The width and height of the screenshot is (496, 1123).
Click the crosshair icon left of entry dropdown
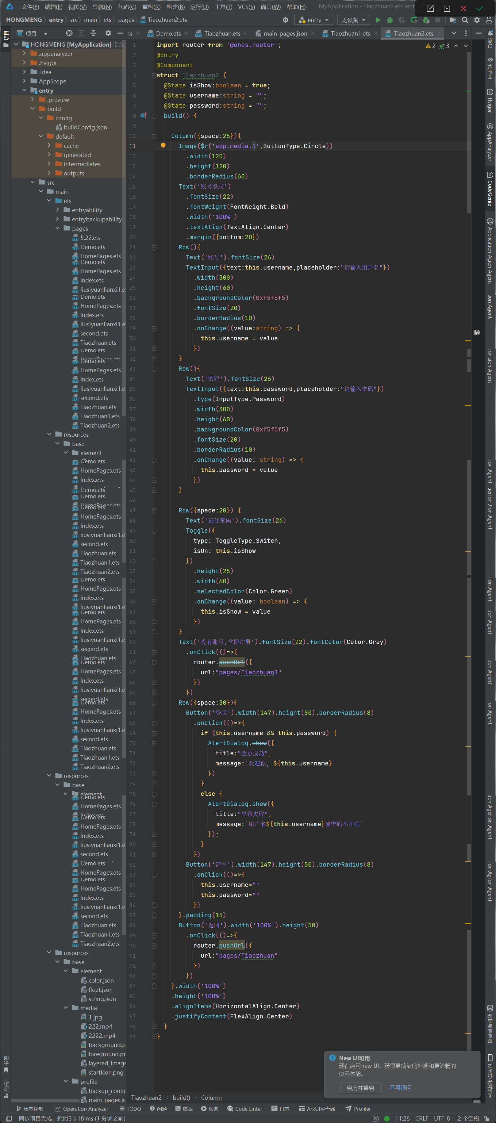[285, 20]
